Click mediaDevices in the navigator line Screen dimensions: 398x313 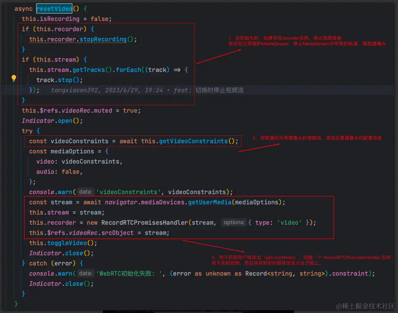point(163,202)
